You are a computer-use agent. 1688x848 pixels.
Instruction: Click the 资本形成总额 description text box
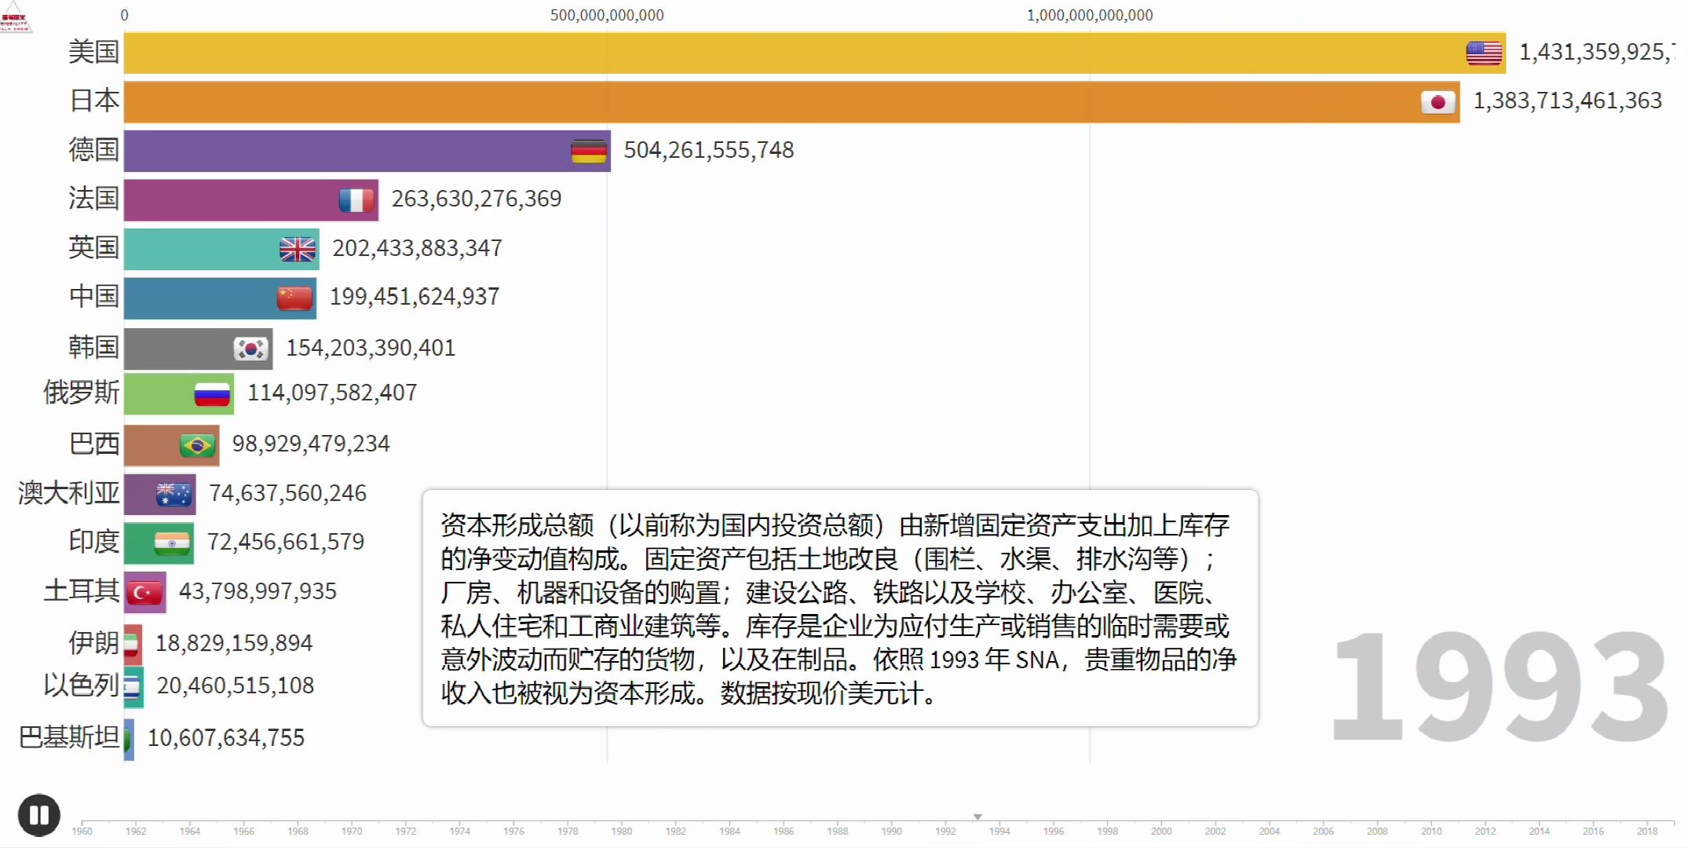point(840,609)
